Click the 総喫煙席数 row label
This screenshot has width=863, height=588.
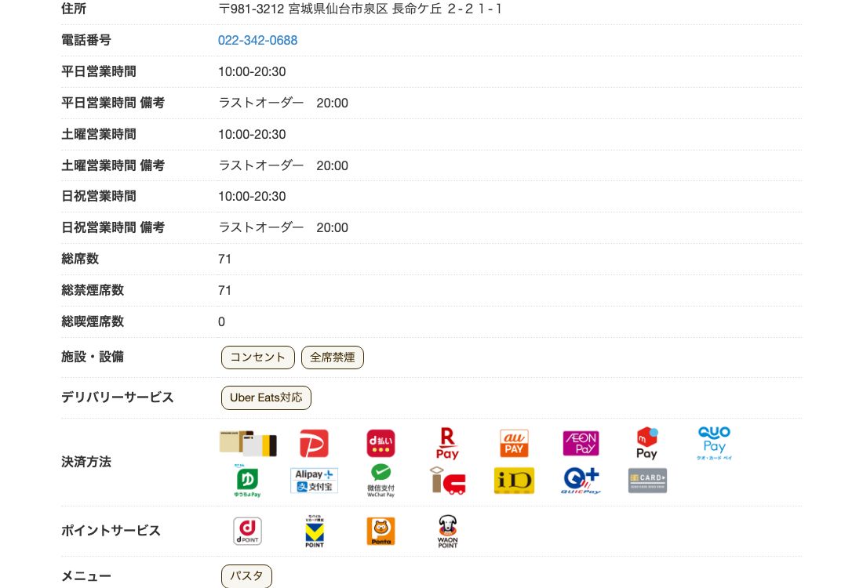coord(93,321)
